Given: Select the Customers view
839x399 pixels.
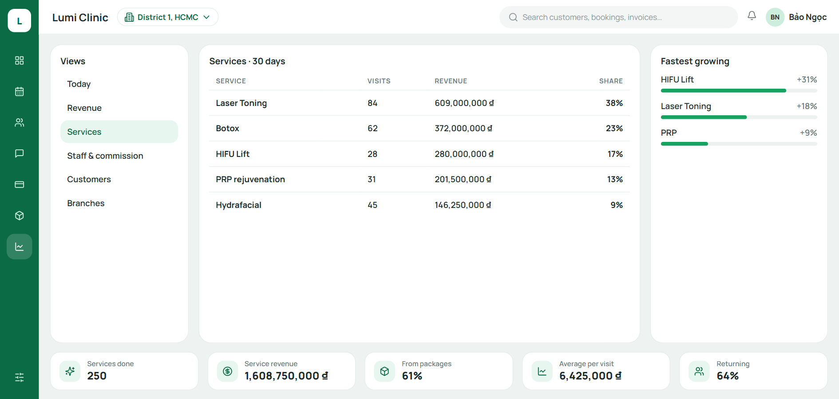Looking at the screenshot, I should pos(119,179).
